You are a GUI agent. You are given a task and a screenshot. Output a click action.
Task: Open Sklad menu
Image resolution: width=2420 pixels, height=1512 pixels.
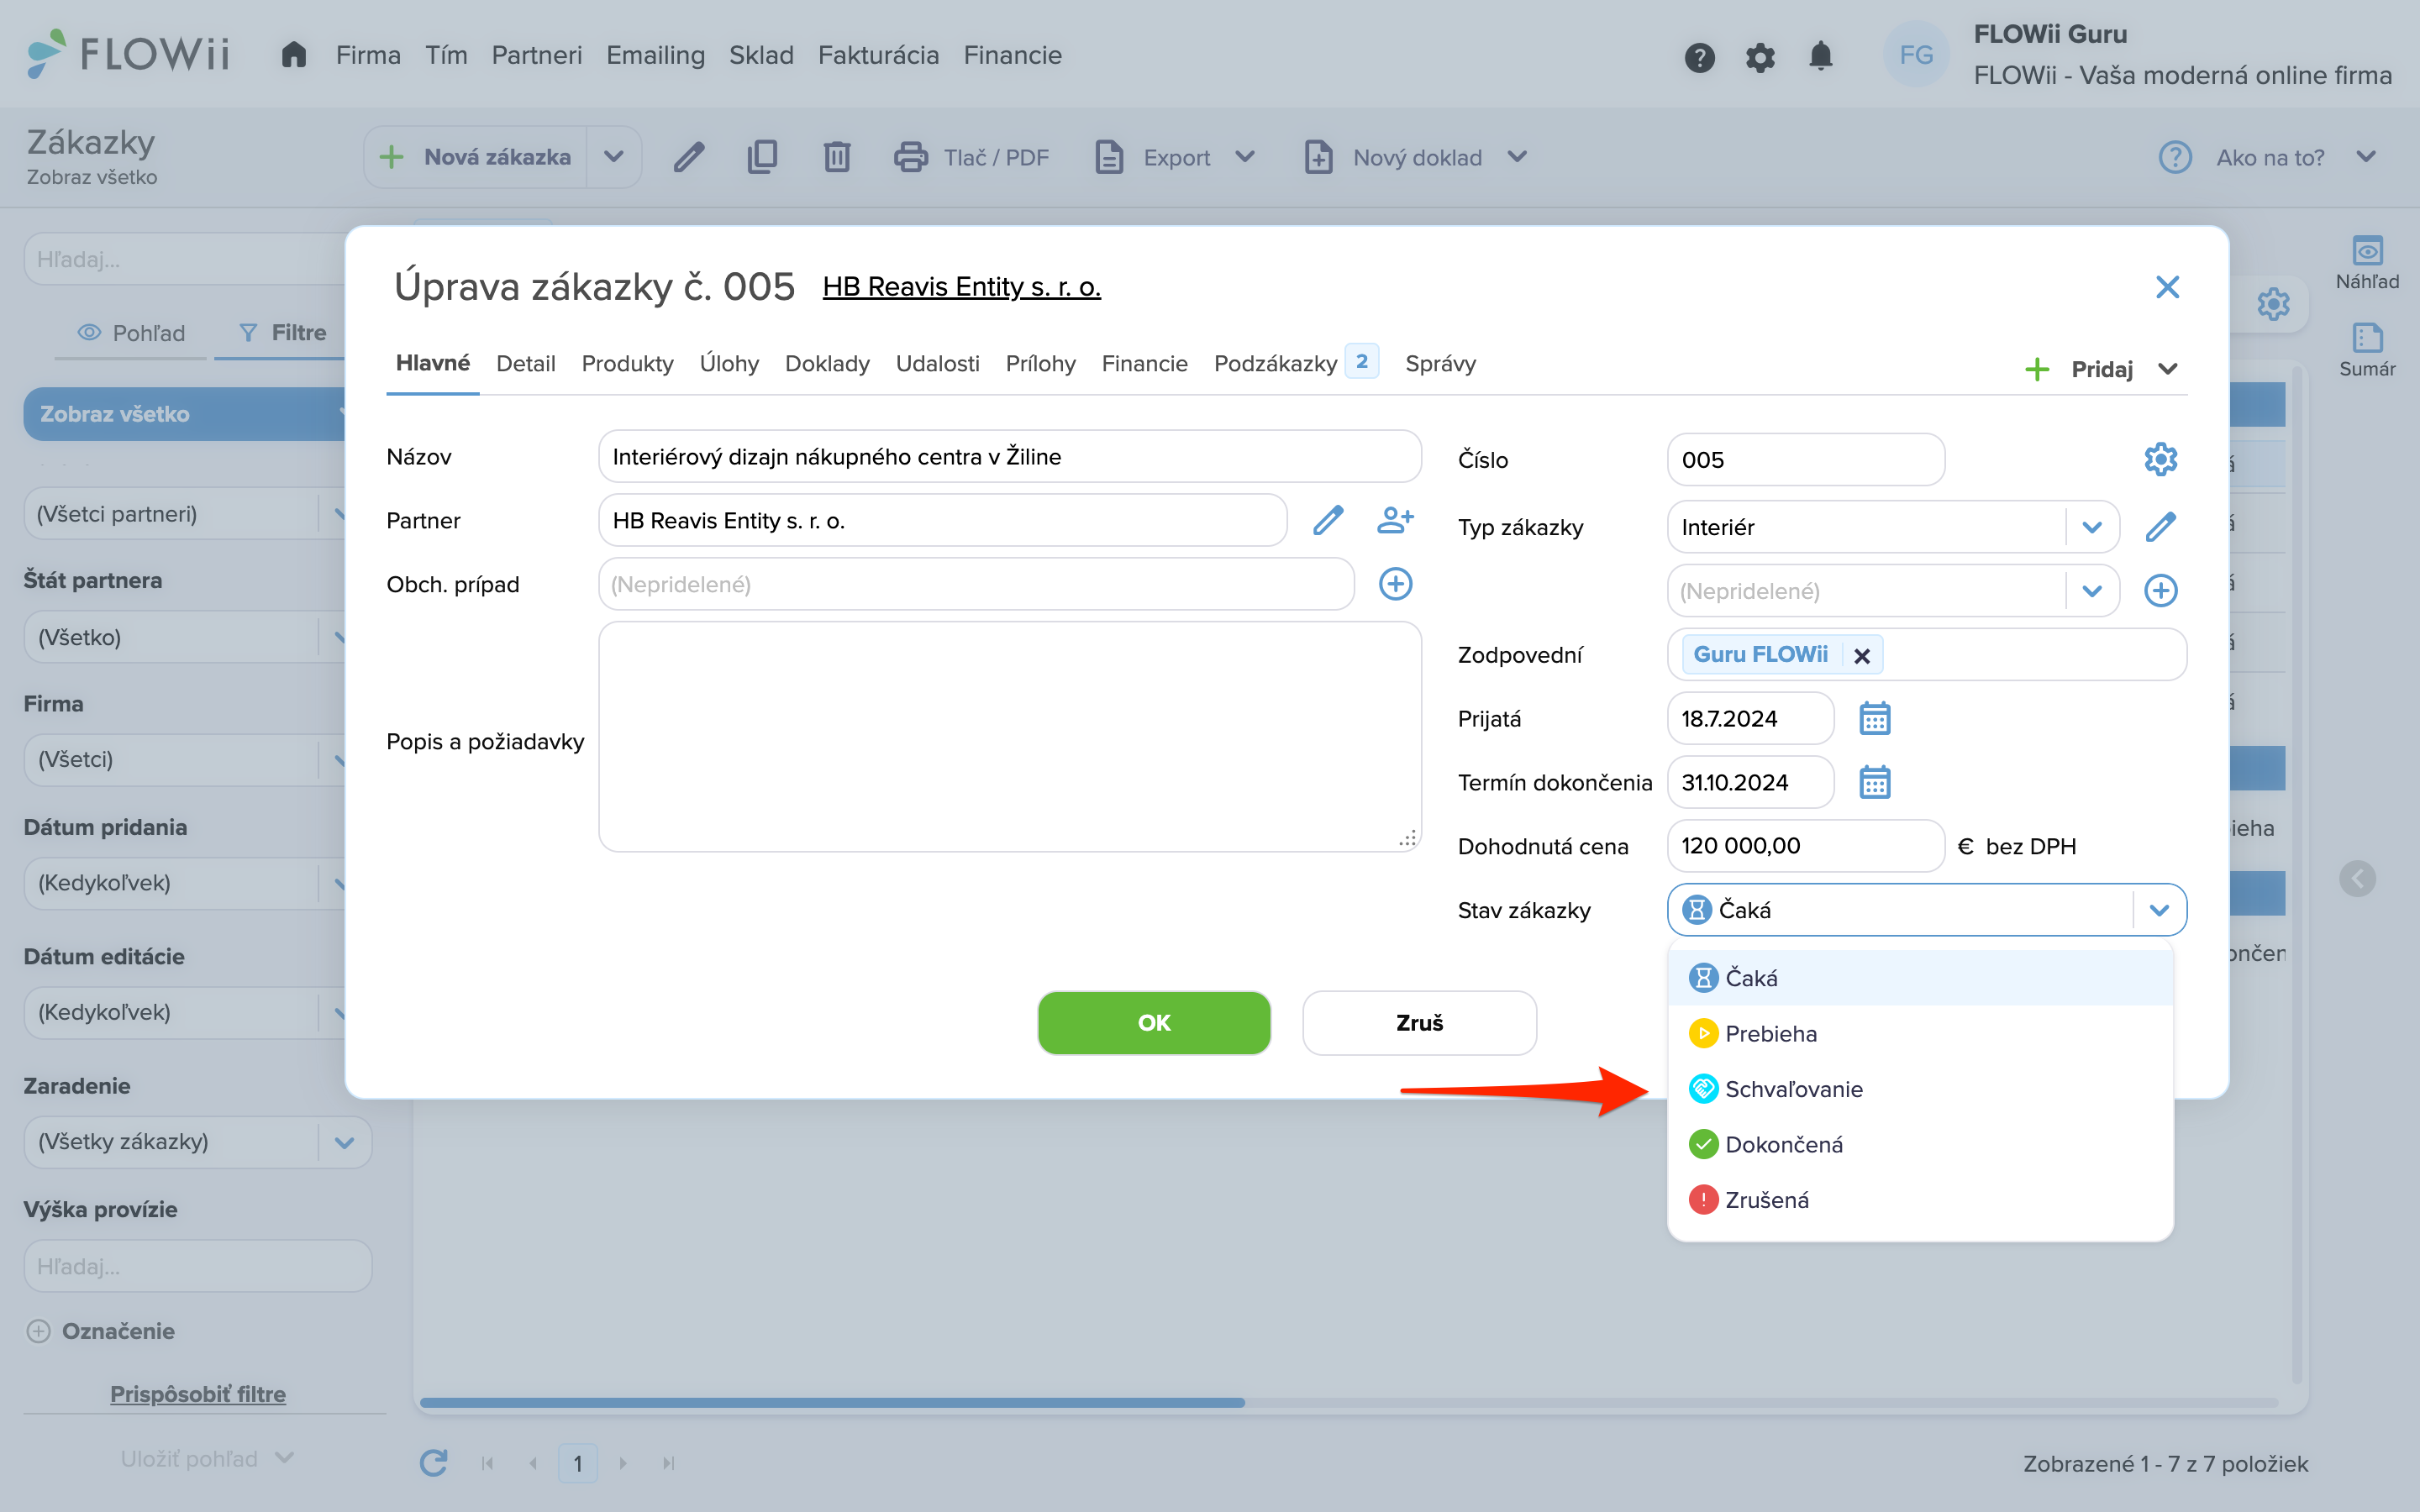(761, 55)
